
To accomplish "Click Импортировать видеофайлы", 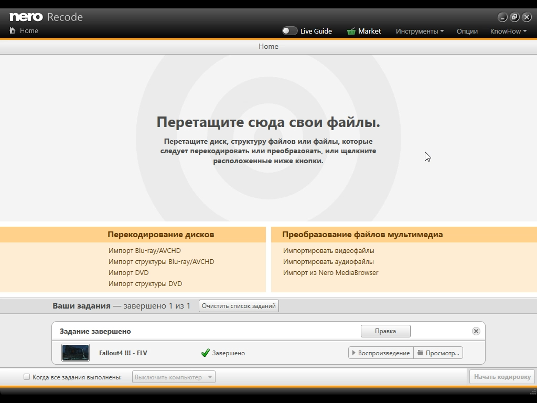I will tap(329, 250).
